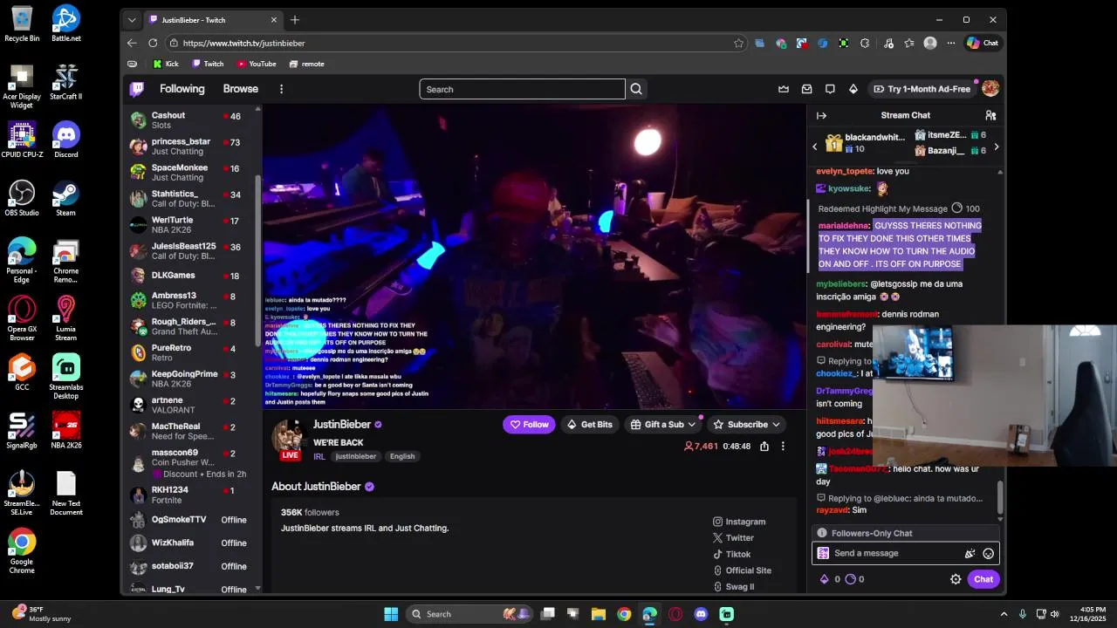Open the Following tab
The image size is (1117, 628).
click(x=182, y=89)
